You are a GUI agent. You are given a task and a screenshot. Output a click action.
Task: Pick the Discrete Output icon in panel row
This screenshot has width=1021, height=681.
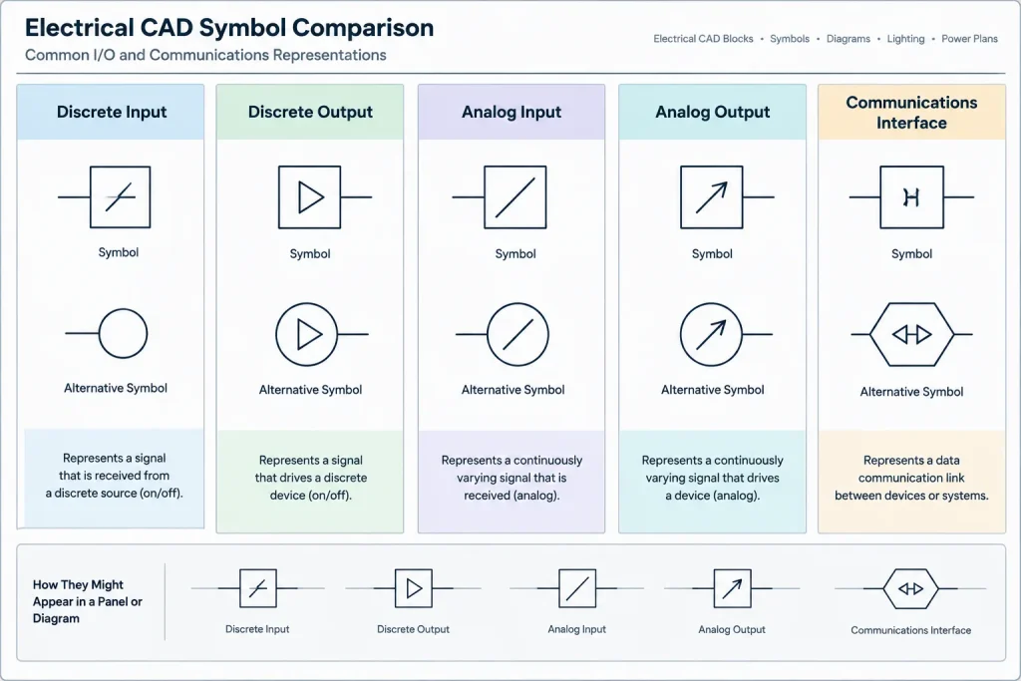click(414, 588)
